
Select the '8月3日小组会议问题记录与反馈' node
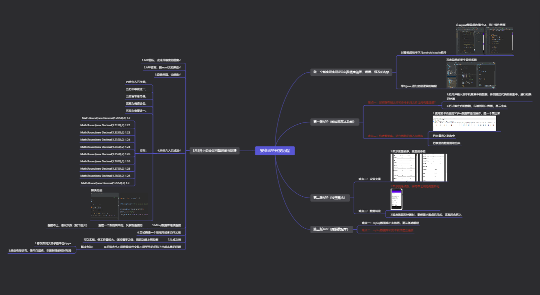[x=215, y=150]
